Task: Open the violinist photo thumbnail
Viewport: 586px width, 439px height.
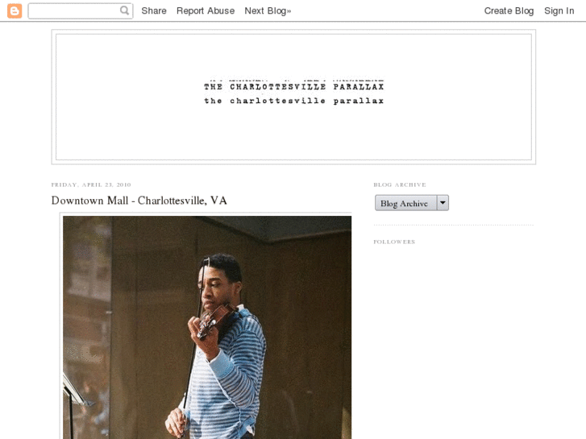Action: [207, 327]
